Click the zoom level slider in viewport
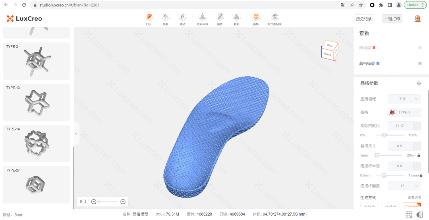The height and width of the screenshot is (220, 429). pyautogui.click(x=108, y=202)
